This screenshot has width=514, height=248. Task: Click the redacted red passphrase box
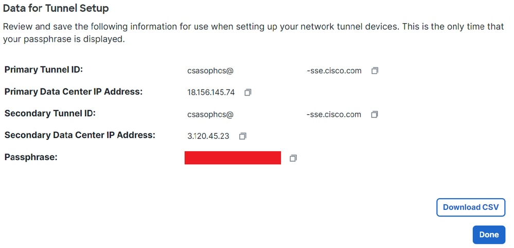point(233,157)
